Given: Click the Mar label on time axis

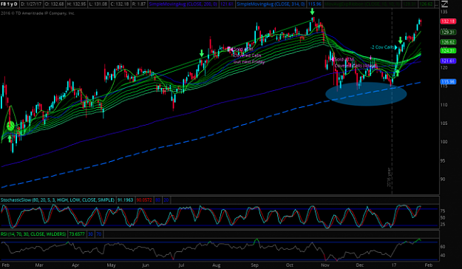Looking at the screenshot, I should (39, 265).
